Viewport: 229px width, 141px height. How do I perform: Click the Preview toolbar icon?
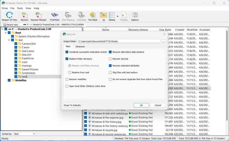[x=124, y=15]
